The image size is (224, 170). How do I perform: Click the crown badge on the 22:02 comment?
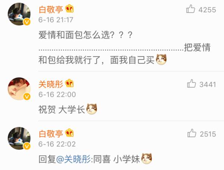pos(69,133)
